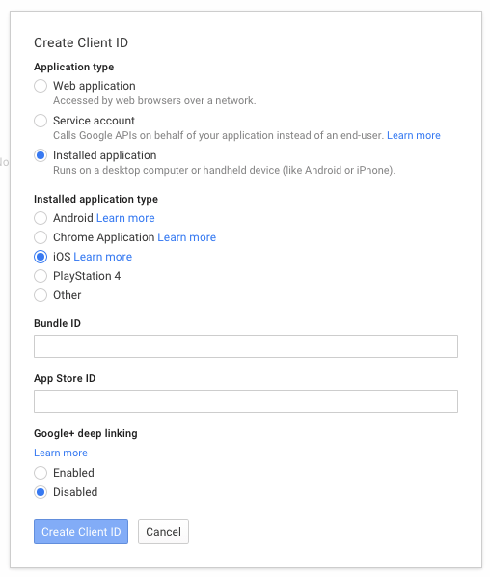Open Chrome Application Learn more link
The width and height of the screenshot is (490, 577).
pyautogui.click(x=186, y=237)
